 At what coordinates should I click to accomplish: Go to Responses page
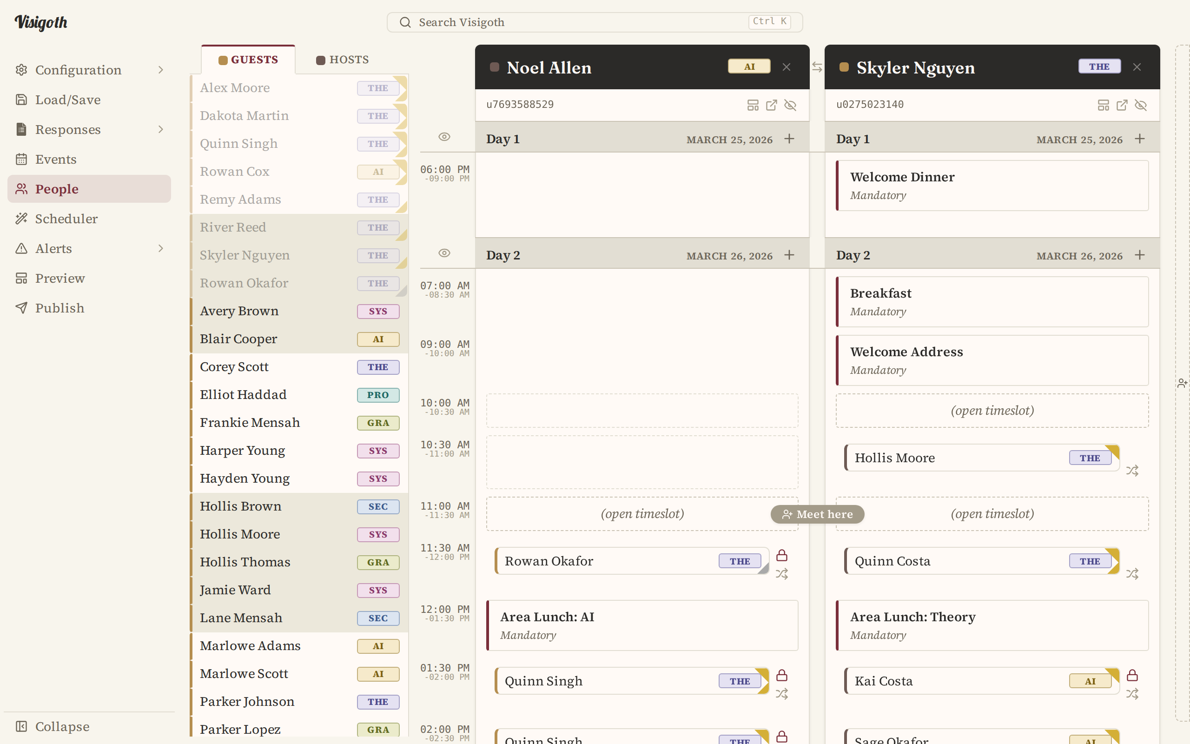(x=89, y=129)
